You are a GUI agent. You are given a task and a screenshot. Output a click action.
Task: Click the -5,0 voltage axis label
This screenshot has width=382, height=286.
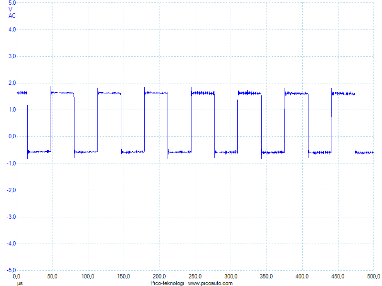[11, 270]
